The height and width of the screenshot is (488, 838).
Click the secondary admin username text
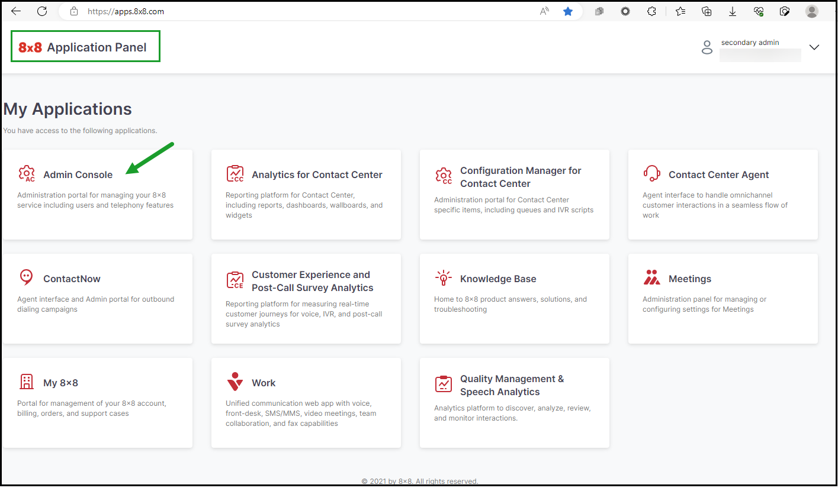click(750, 43)
